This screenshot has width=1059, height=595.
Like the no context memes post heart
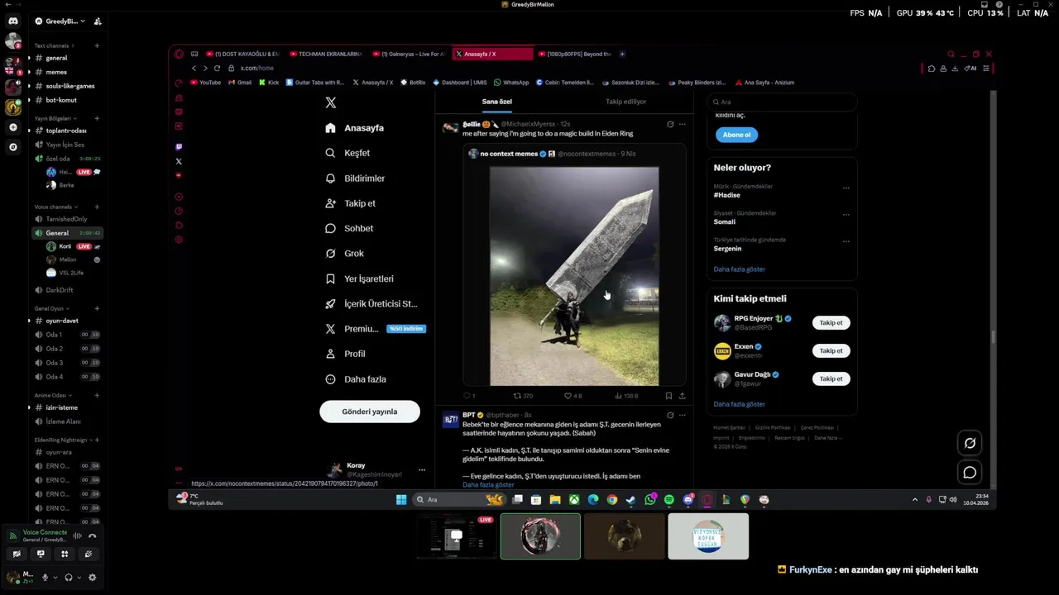568,396
